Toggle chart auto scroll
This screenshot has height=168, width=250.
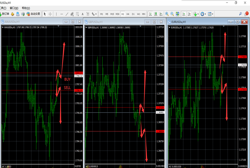point(184,14)
